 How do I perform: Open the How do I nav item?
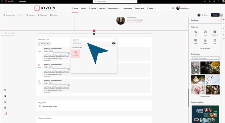[x=102, y=8]
